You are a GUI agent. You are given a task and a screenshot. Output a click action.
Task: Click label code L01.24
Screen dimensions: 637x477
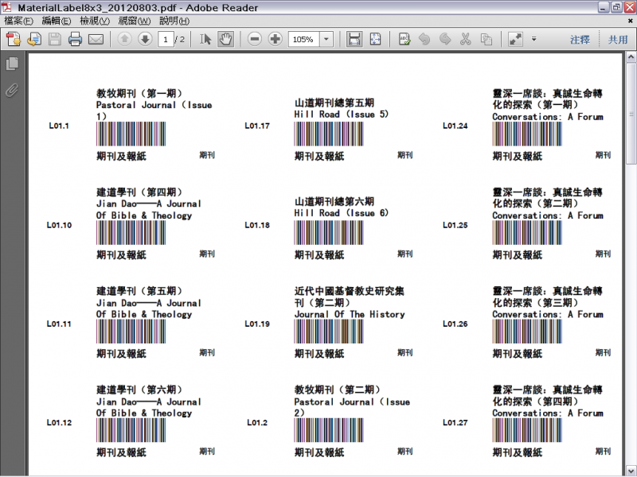[455, 126]
